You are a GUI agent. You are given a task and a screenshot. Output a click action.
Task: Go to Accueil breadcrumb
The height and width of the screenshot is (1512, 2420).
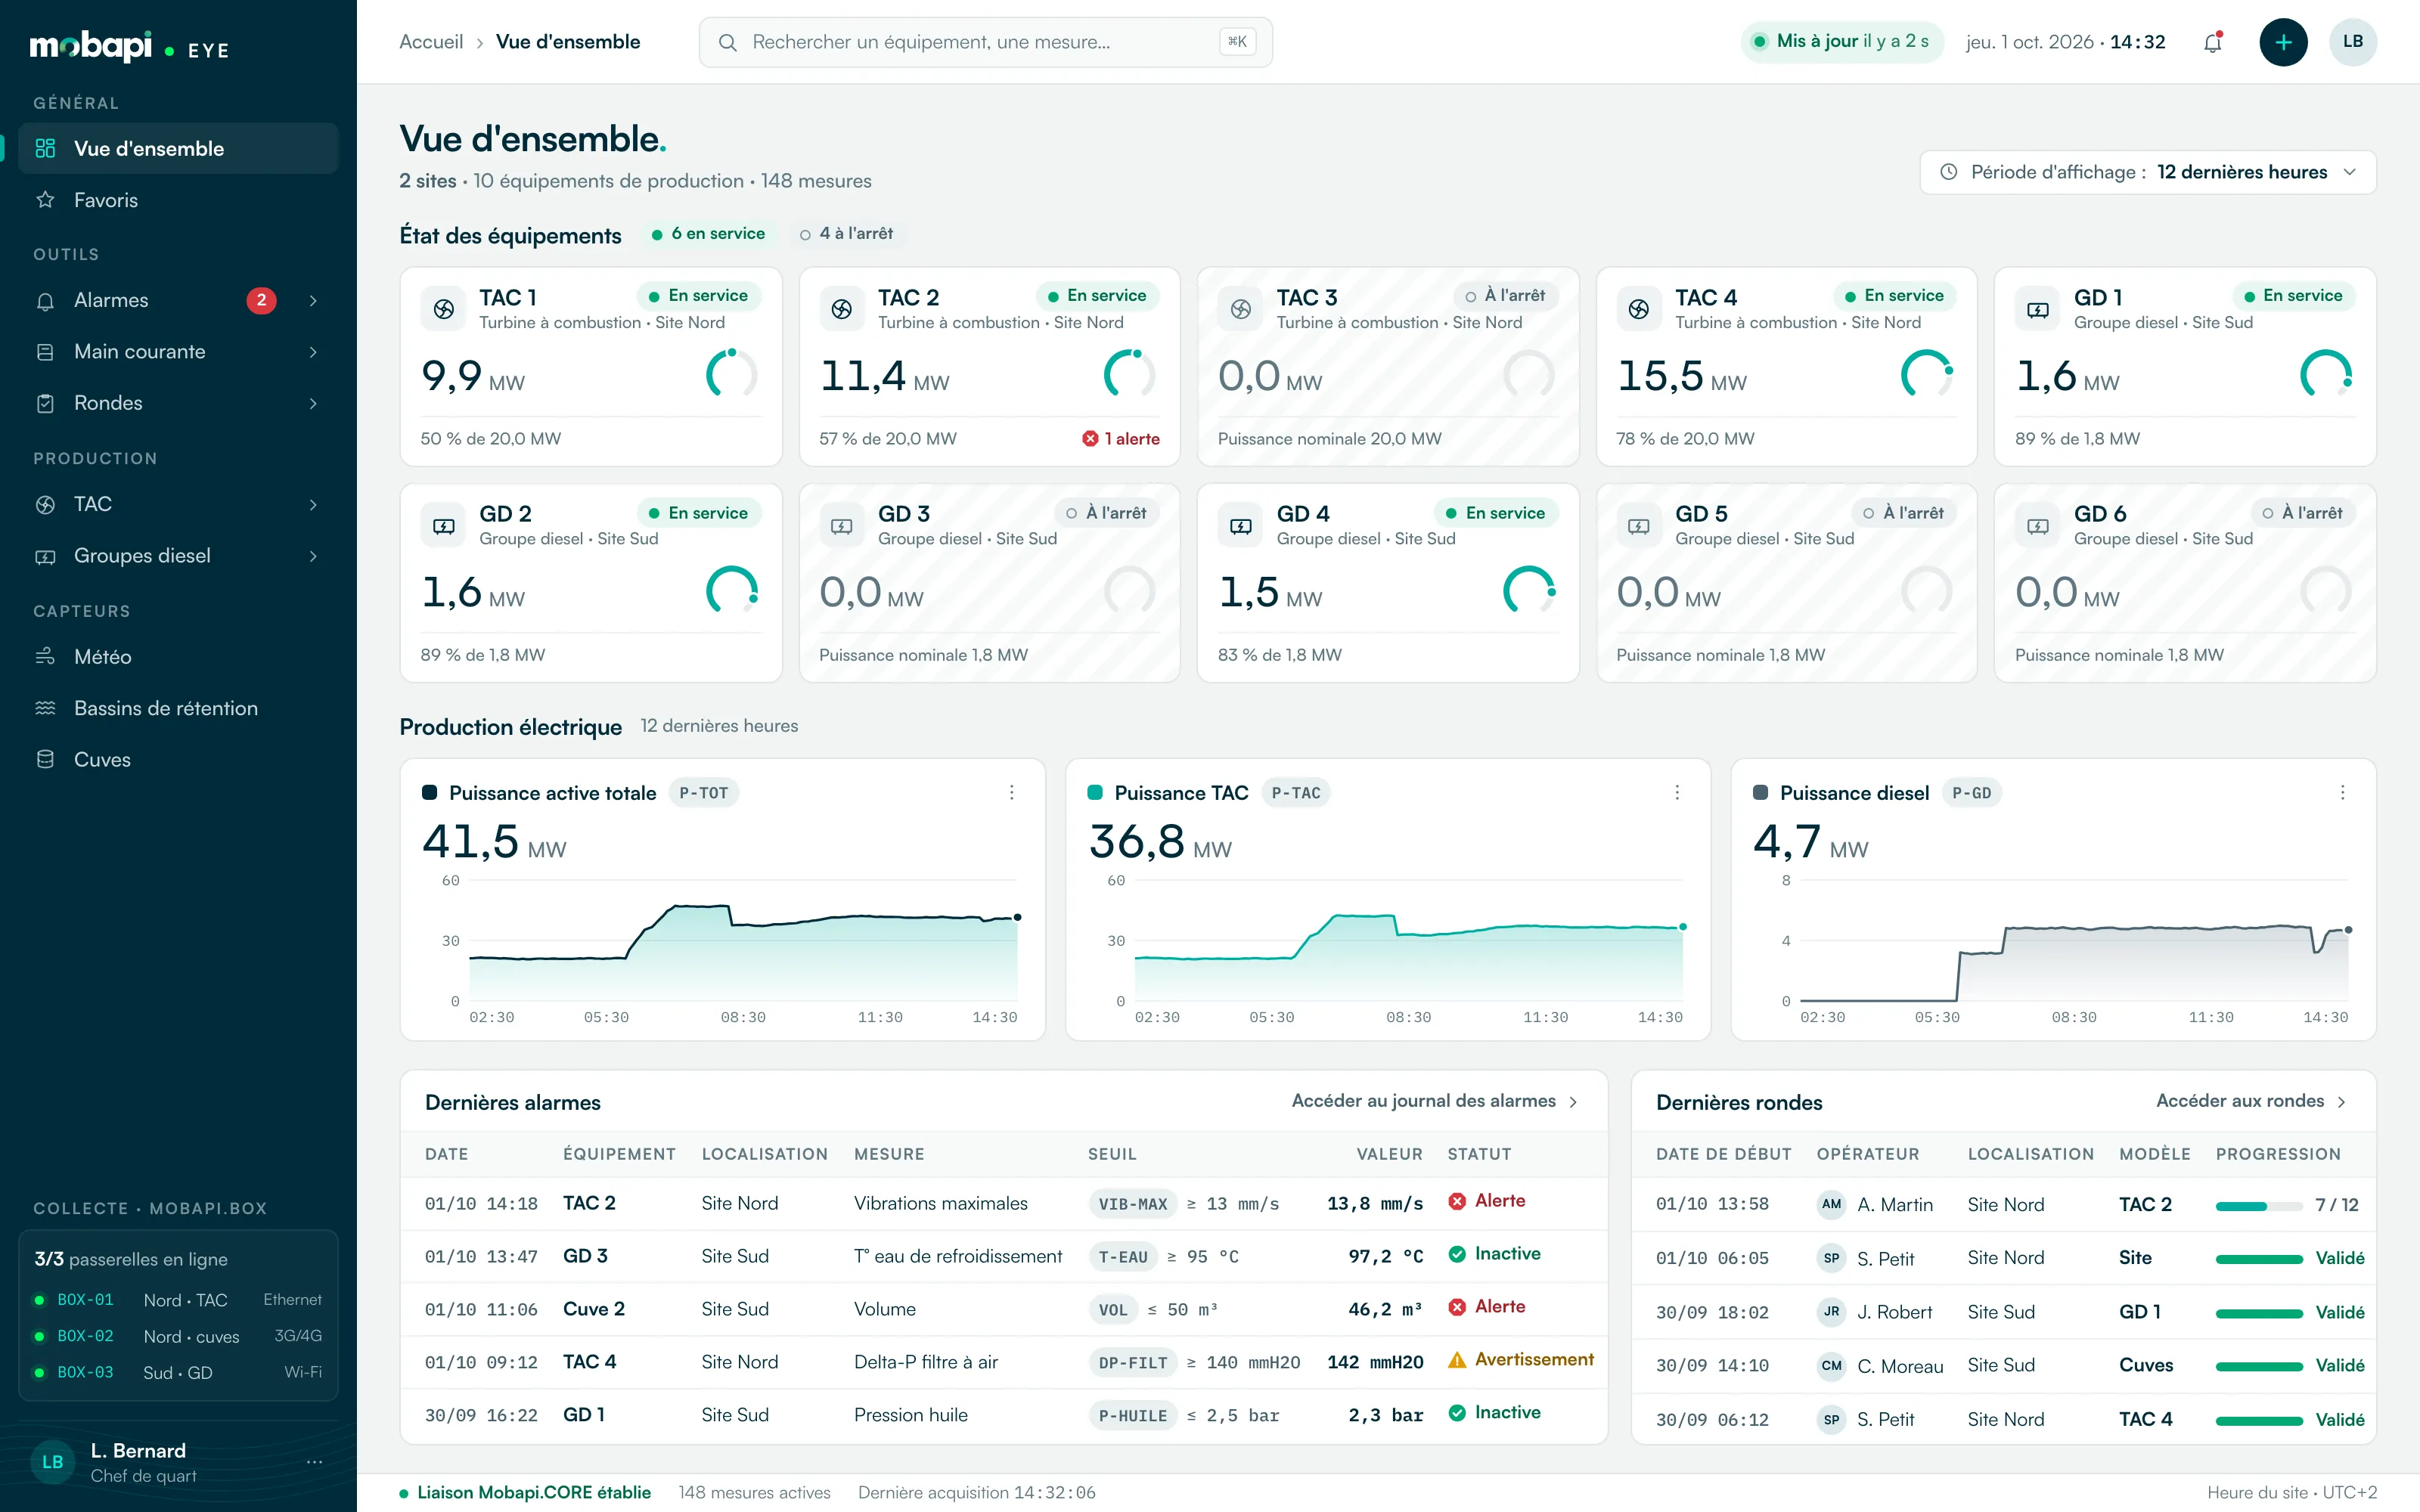tap(431, 42)
